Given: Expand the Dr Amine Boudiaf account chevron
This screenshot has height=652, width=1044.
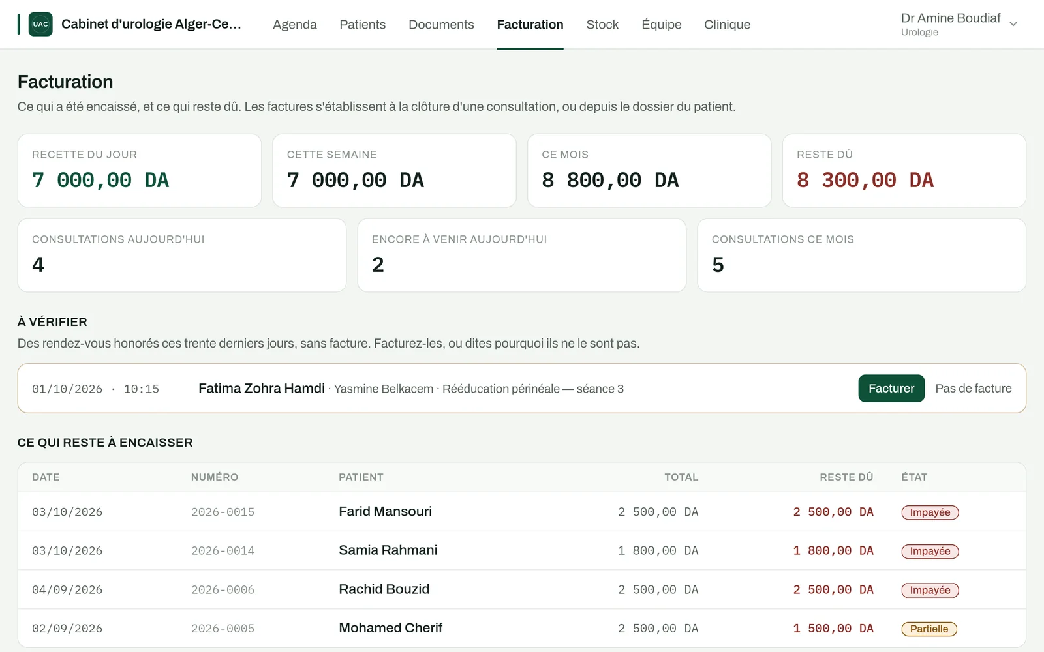Looking at the screenshot, I should (1013, 24).
